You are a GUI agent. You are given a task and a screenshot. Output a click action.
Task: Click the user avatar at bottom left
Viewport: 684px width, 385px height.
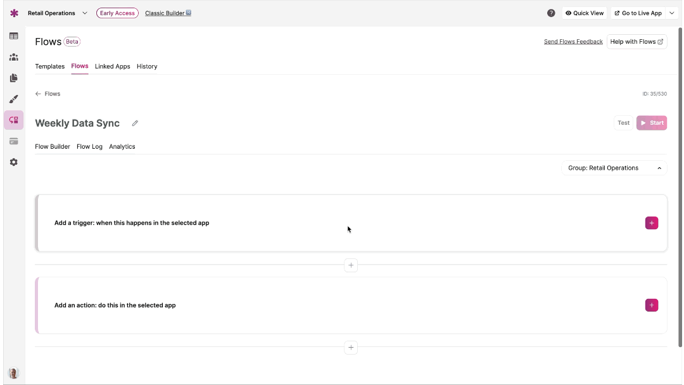pos(14,373)
